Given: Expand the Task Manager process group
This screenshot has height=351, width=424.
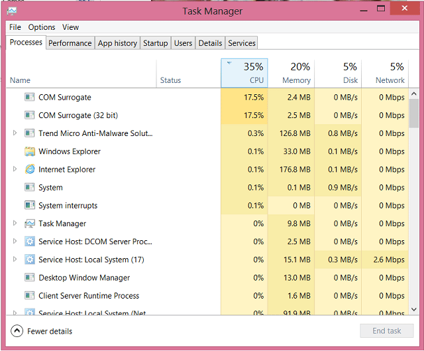Looking at the screenshot, I should pos(15,223).
